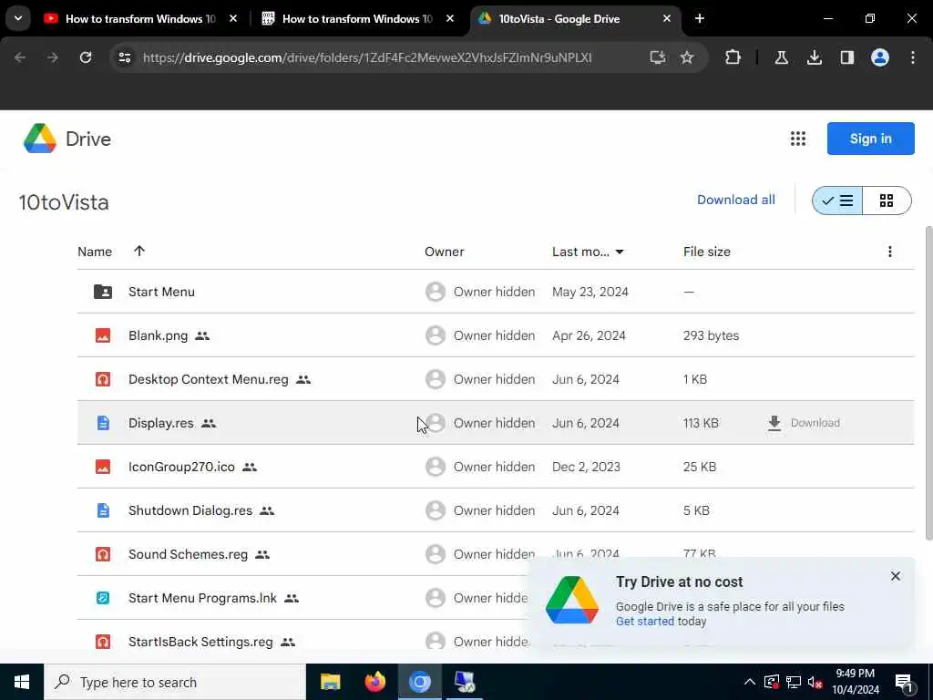Click the Desktop Context Menu.reg file icon

[x=103, y=379]
